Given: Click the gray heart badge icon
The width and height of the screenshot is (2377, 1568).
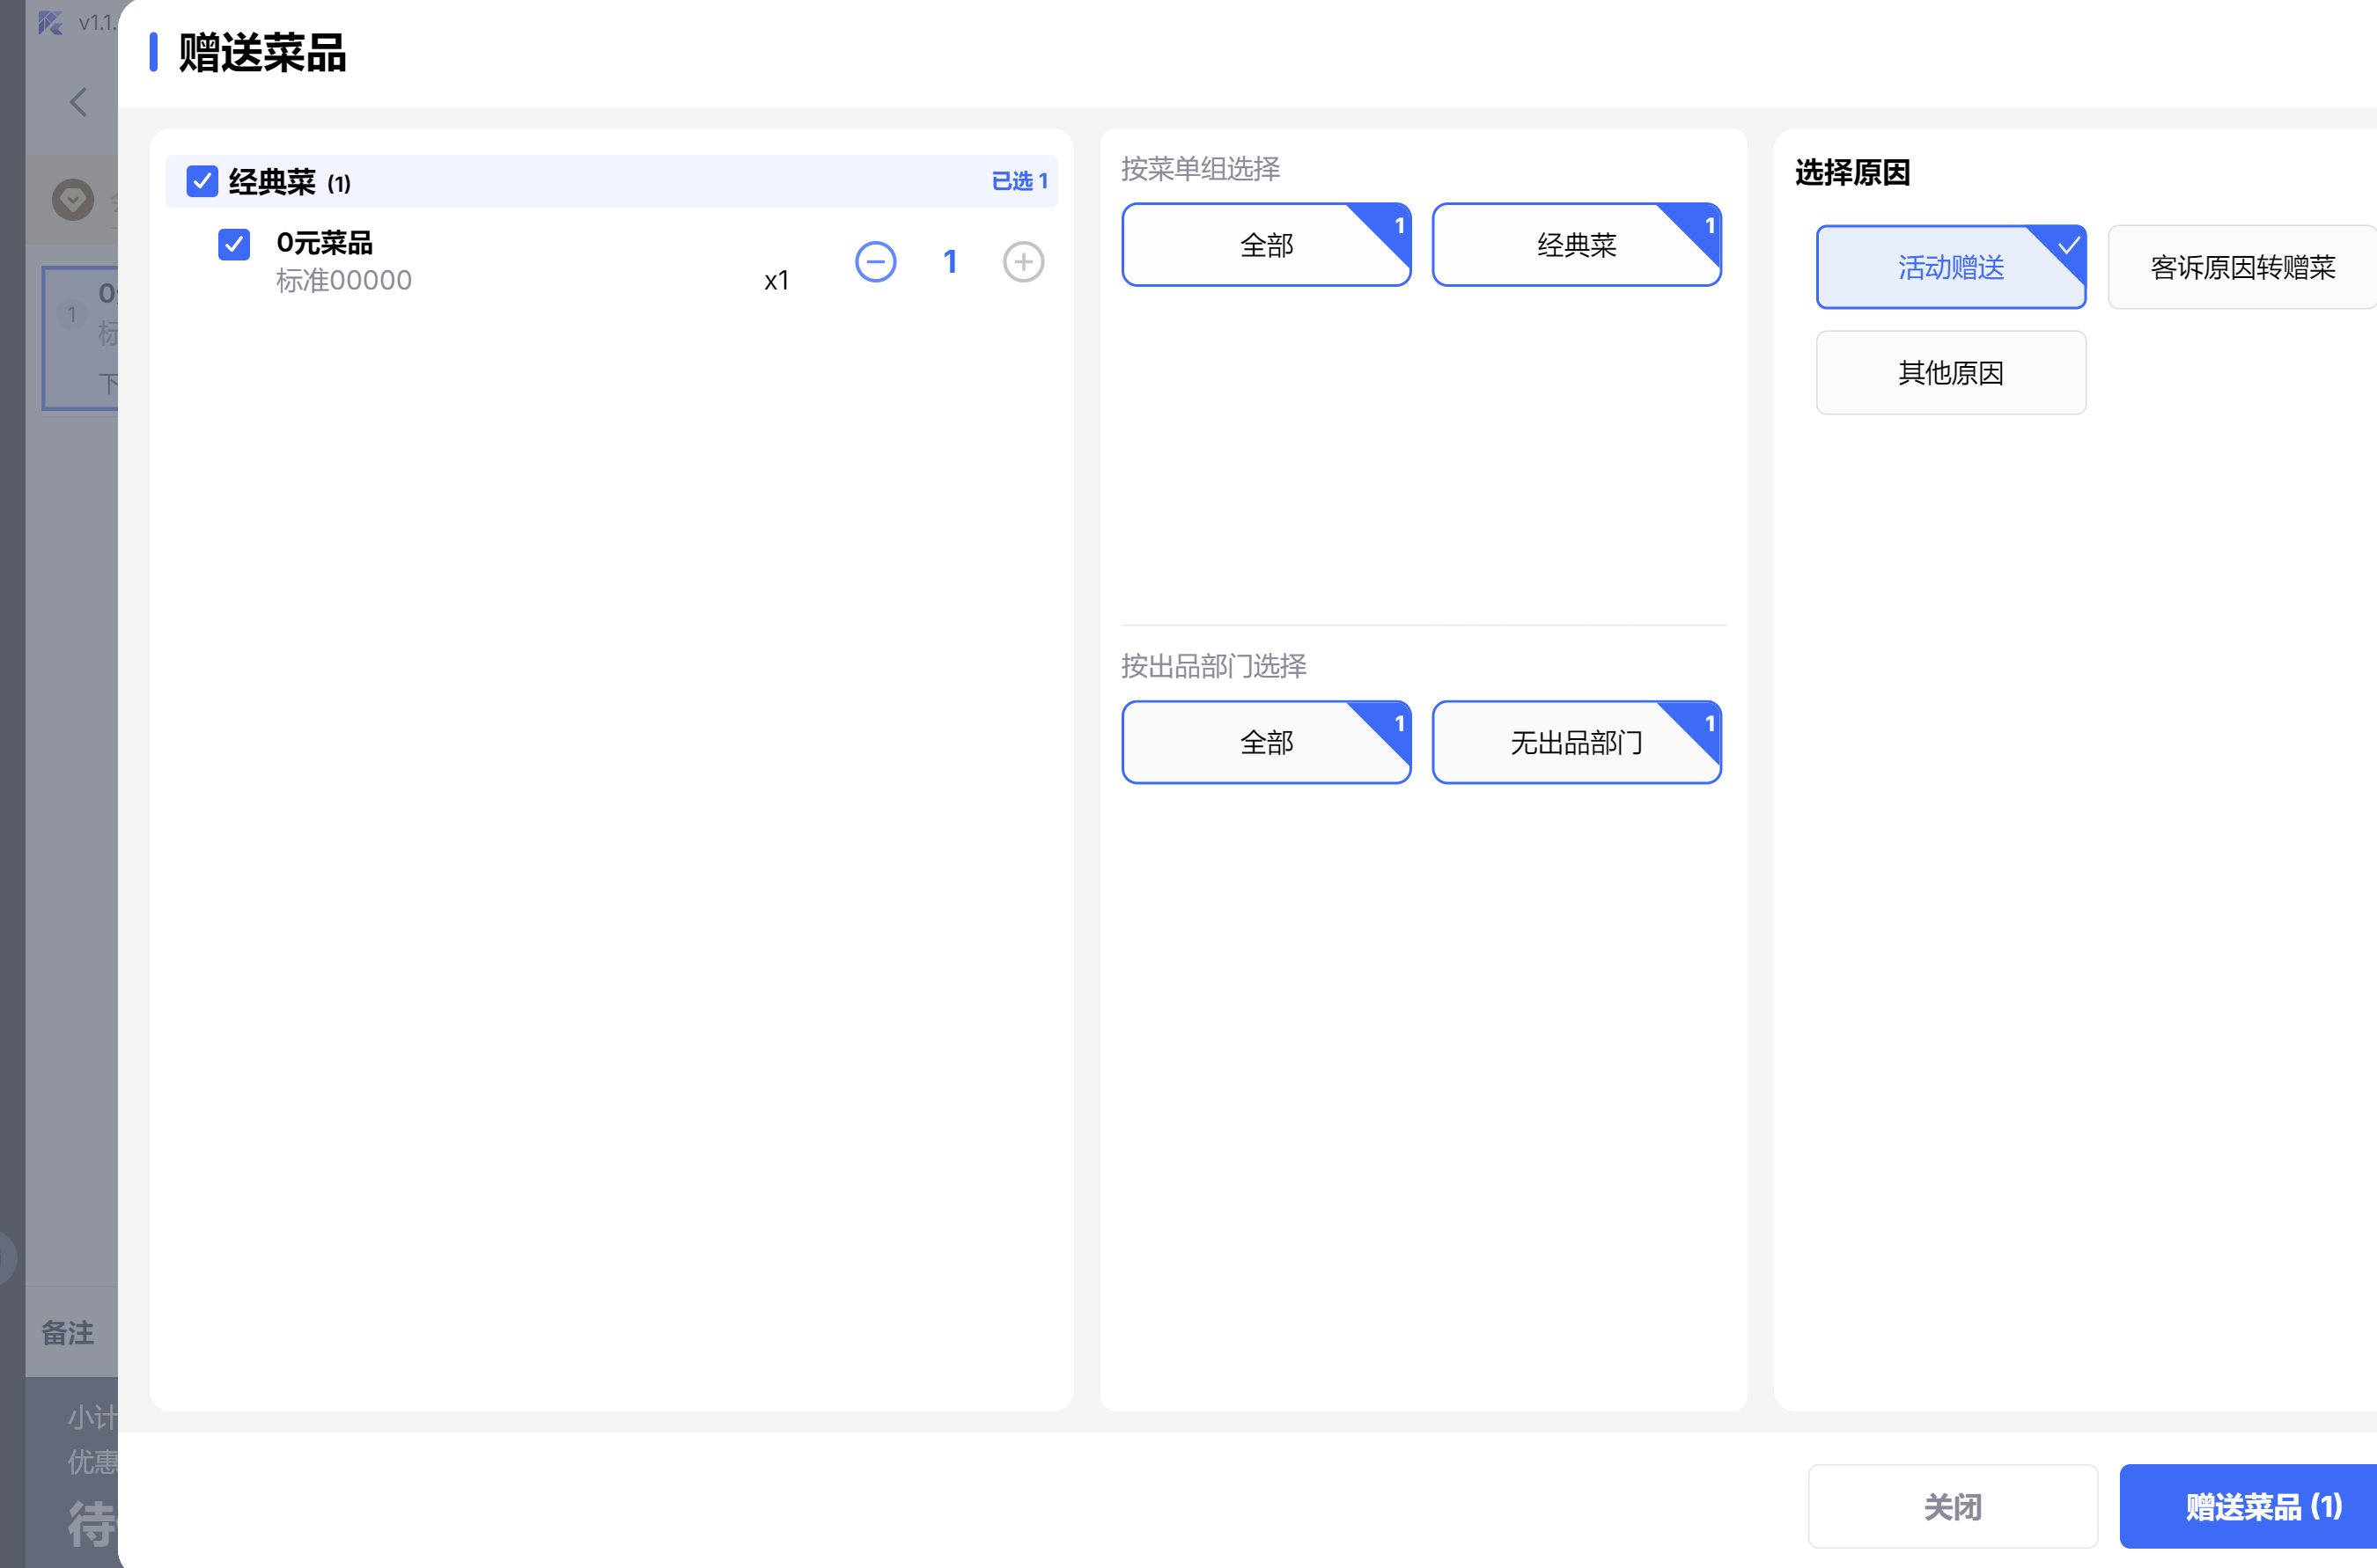Looking at the screenshot, I should [x=73, y=200].
